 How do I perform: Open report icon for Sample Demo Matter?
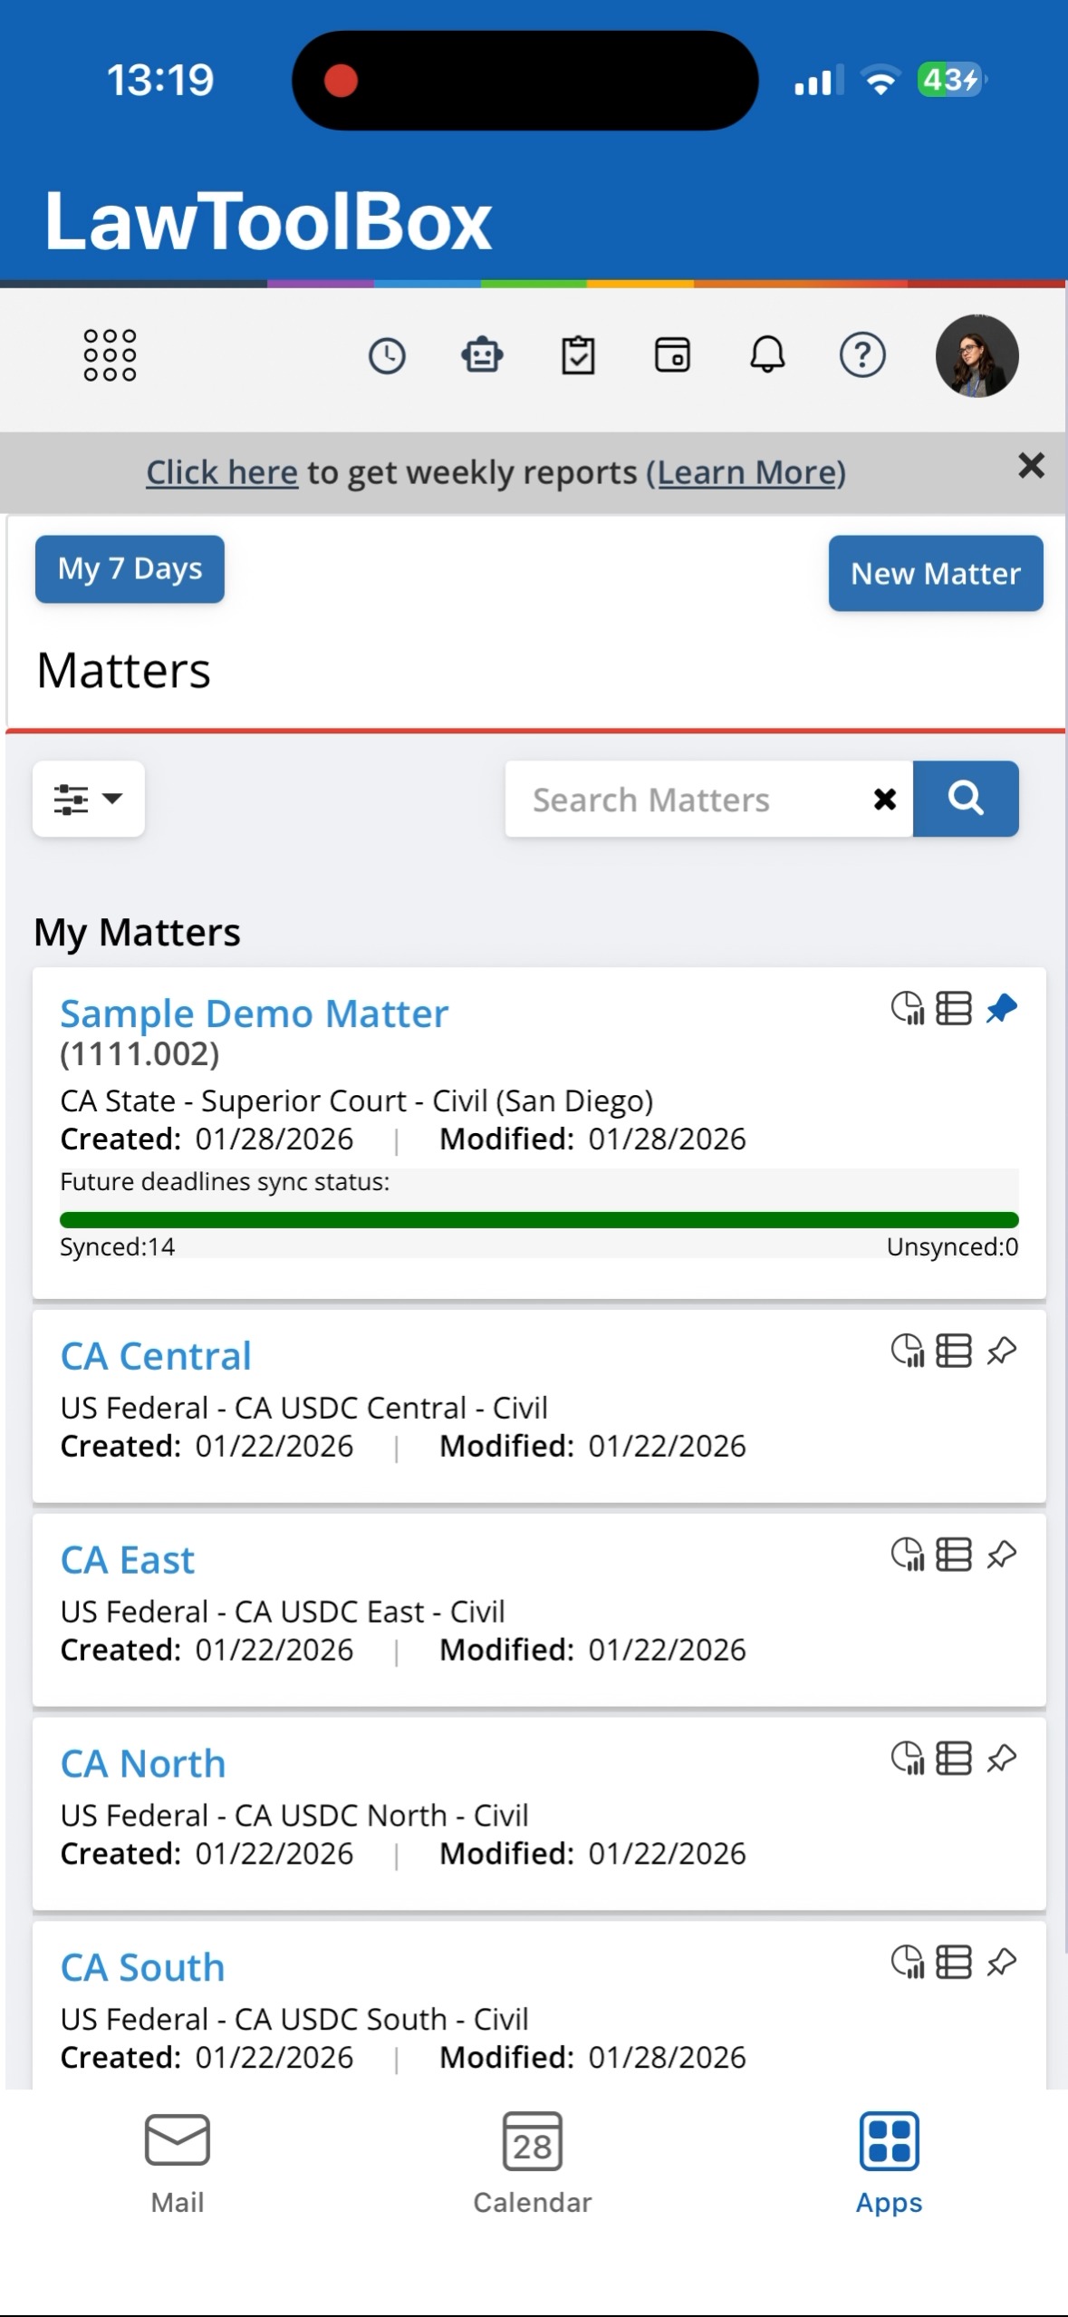[908, 1008]
